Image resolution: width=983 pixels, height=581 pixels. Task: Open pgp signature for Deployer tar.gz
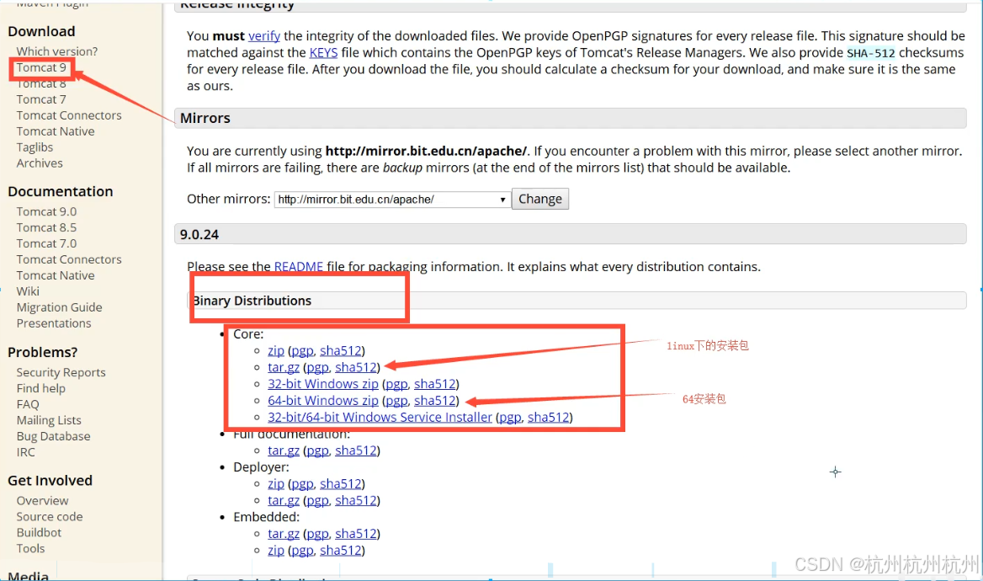317,501
